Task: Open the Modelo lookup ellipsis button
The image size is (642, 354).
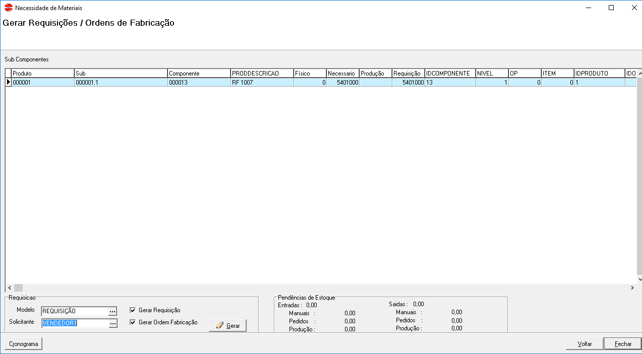Action: click(113, 311)
